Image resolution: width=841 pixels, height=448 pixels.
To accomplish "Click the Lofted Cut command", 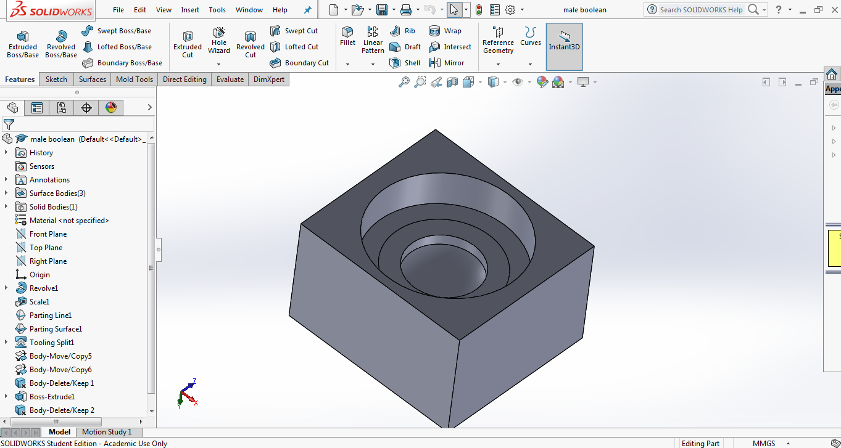I will tap(294, 47).
